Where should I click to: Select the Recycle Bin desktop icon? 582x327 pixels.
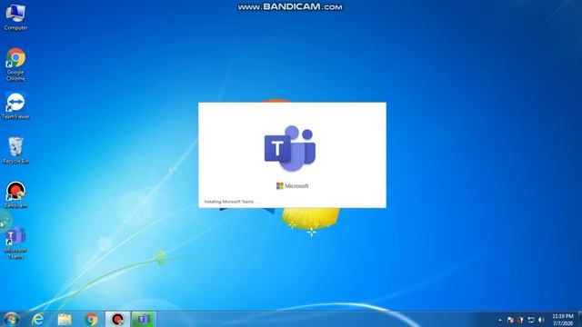(x=15, y=151)
